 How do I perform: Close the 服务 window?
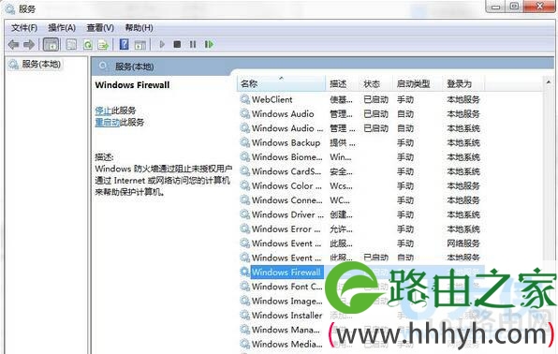(x=539, y=6)
